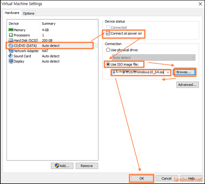This screenshot has width=205, height=184.
Task: Click the Browse... button
Action: 184,72
